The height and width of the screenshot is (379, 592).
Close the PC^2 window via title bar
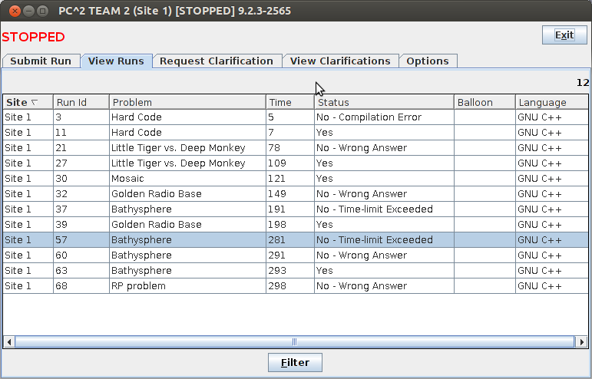tap(12, 11)
